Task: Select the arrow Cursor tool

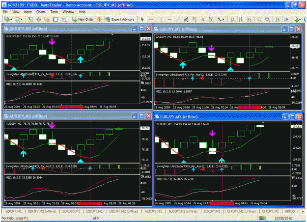Action: click(142, 19)
